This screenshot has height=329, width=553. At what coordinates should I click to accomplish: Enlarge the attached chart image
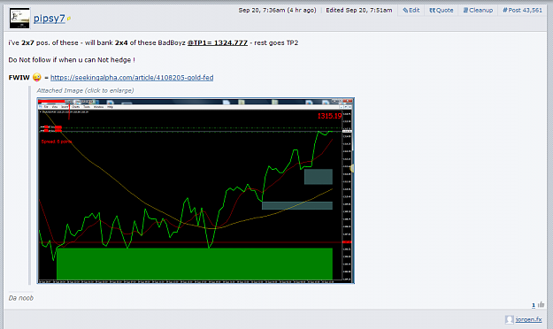(x=196, y=191)
